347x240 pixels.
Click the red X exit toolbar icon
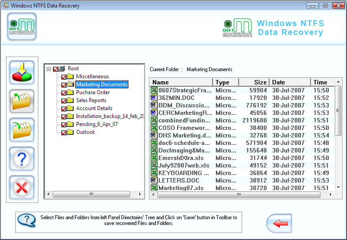pos(22,187)
